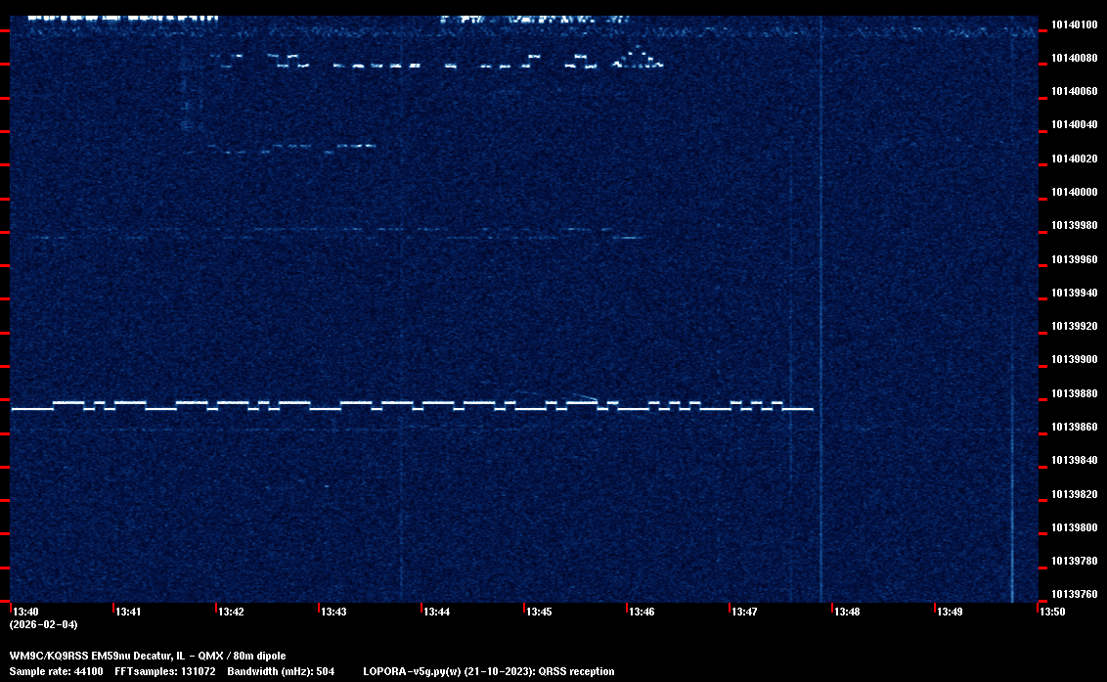The image size is (1107, 682).
Task: Click the 10139880 frequency label
Action: click(x=1073, y=394)
